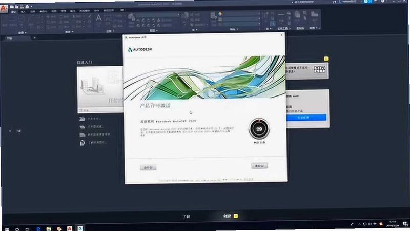
Task: Click the 激活 button in license dialog
Action: (259, 166)
